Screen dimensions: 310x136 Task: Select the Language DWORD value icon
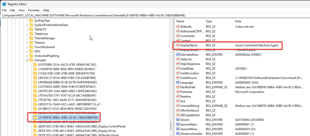(177, 82)
